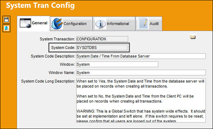
Task: Click the 'Window Name:' label
Action: (62, 73)
